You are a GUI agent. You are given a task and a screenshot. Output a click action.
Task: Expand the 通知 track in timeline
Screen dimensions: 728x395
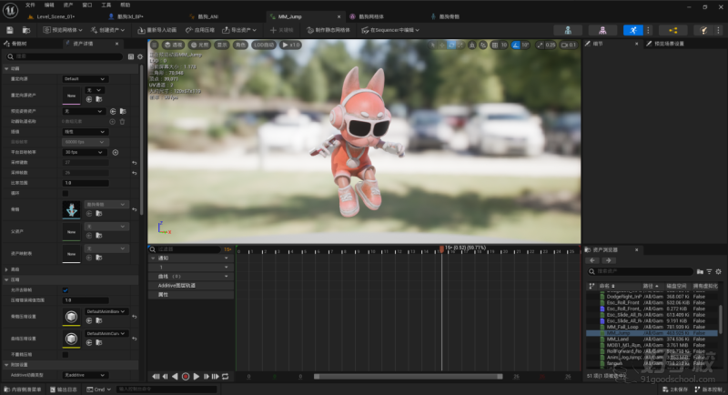(155, 258)
